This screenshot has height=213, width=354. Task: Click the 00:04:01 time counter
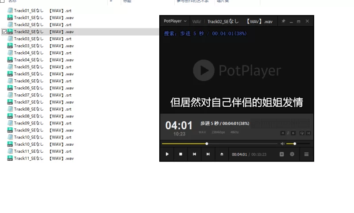pos(239,155)
